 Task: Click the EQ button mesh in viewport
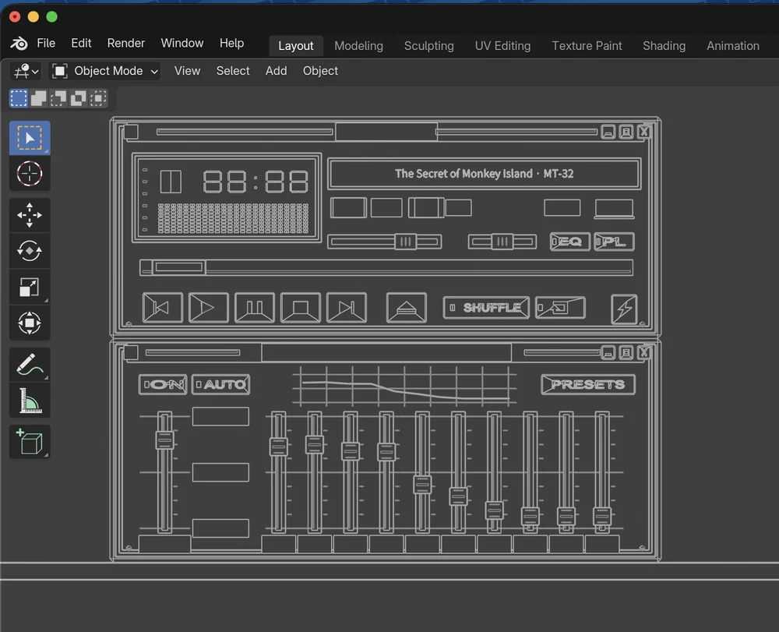(570, 242)
